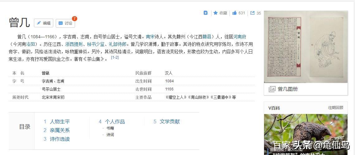The image size is (355, 155).
Task: Open the 曾几 book album thumbnail
Action: (x=305, y=47)
